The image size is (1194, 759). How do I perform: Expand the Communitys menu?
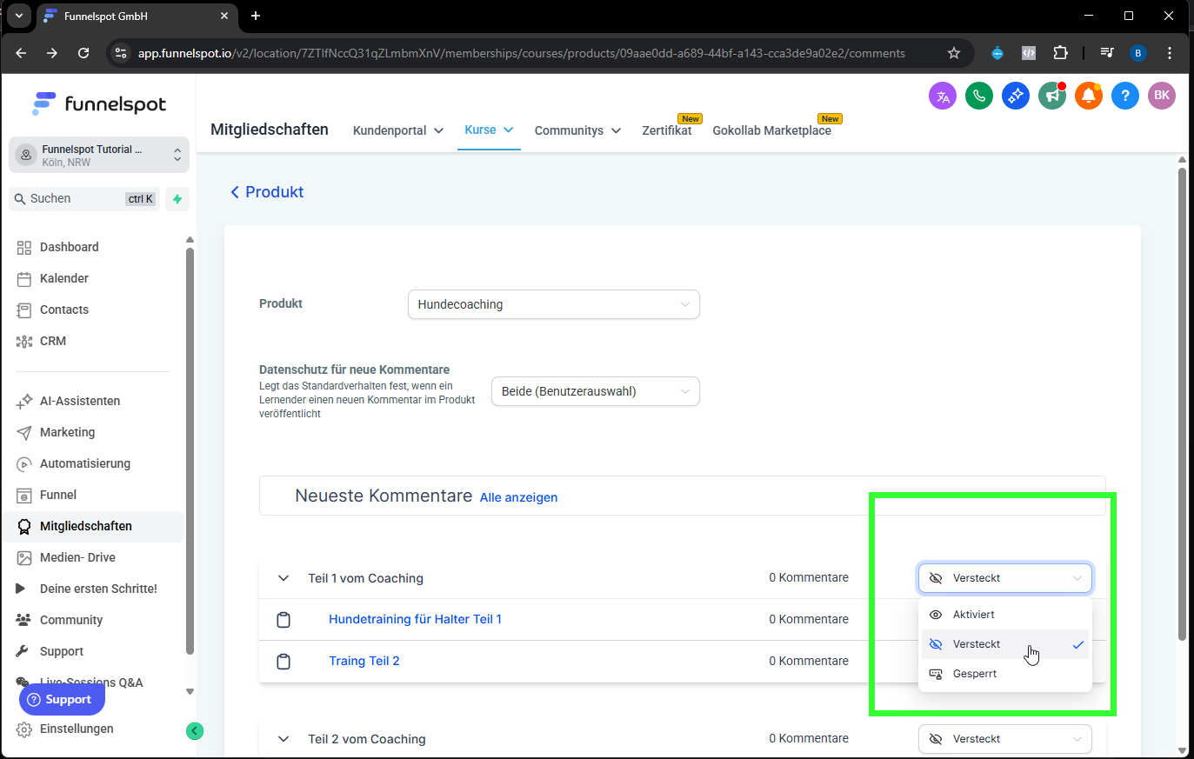[577, 130]
